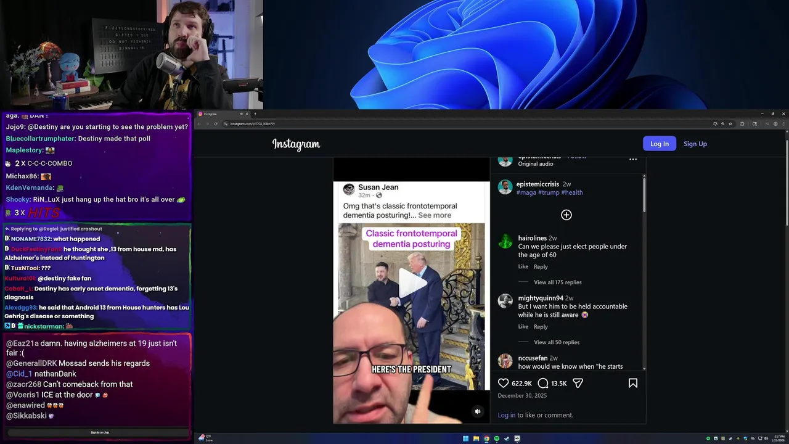Click the heart like icon on the post
The width and height of the screenshot is (789, 444).
(x=504, y=383)
